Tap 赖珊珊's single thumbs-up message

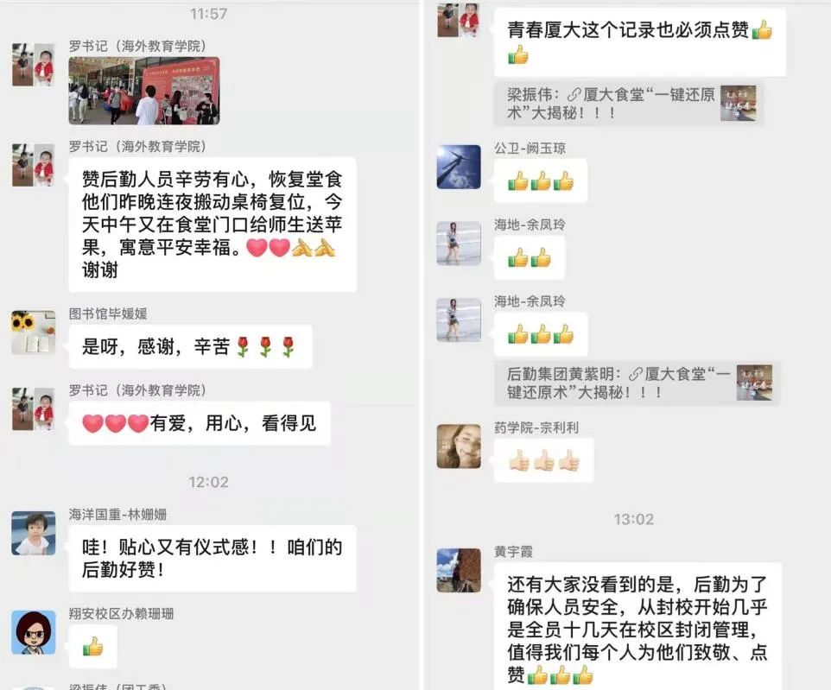click(92, 647)
